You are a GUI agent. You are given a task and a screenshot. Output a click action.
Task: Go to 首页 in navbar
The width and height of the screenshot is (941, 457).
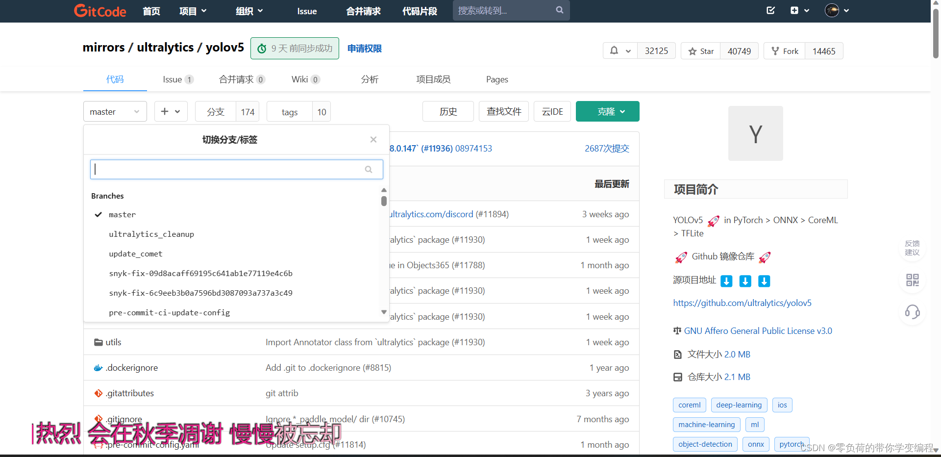coord(151,11)
